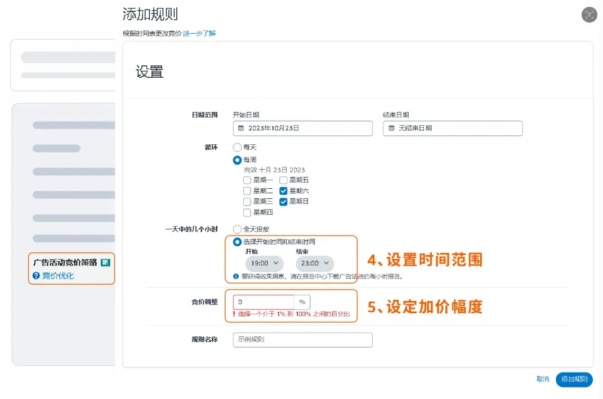The width and height of the screenshot is (603, 399).
Task: Click the calendar icon in end date field
Action: tap(391, 128)
